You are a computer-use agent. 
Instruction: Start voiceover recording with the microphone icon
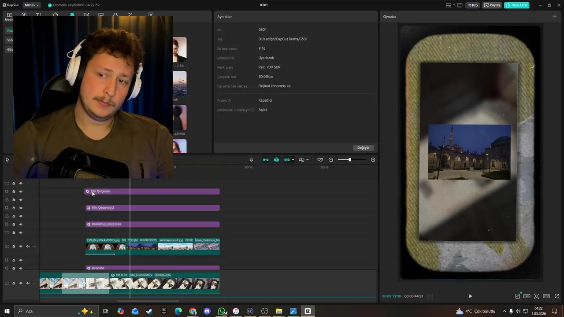pyautogui.click(x=251, y=160)
